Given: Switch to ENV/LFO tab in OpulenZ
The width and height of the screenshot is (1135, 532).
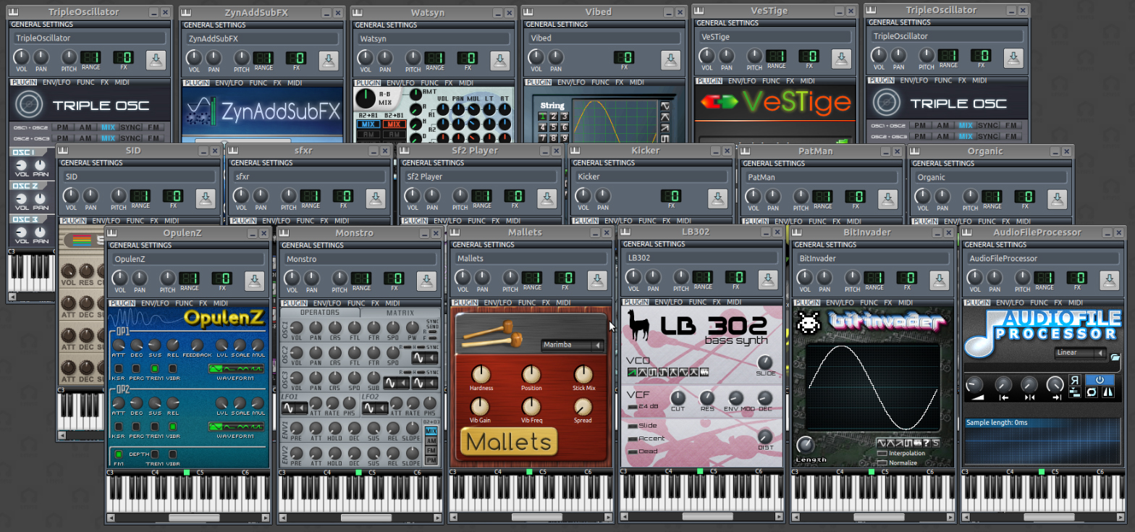Looking at the screenshot, I should pyautogui.click(x=156, y=303).
